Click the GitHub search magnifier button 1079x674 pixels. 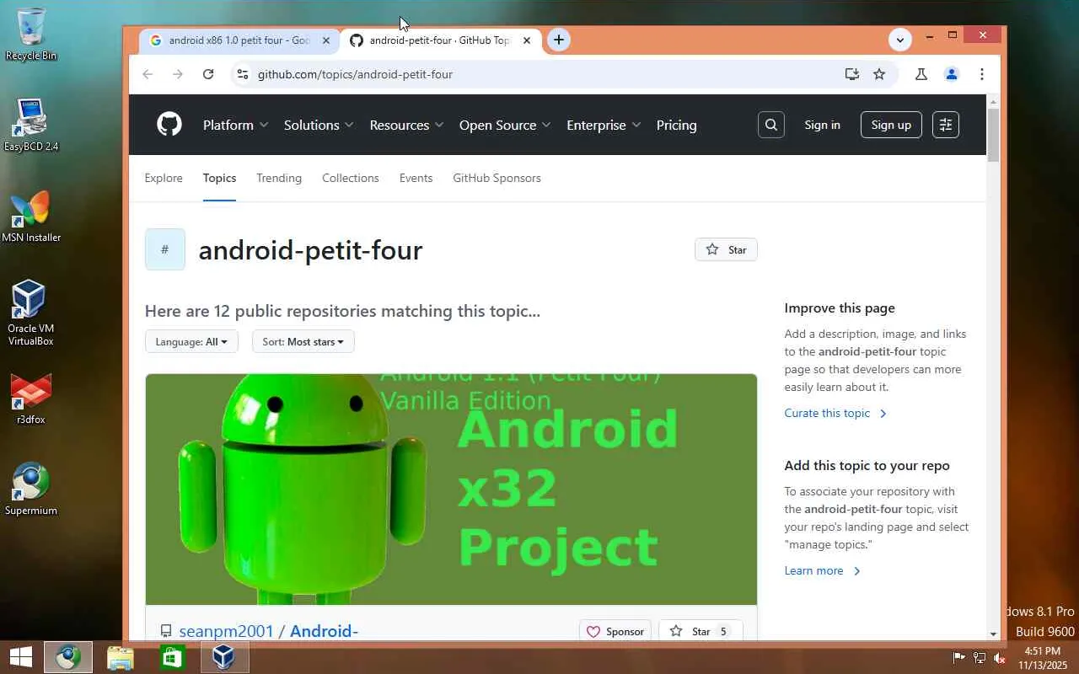(x=771, y=125)
